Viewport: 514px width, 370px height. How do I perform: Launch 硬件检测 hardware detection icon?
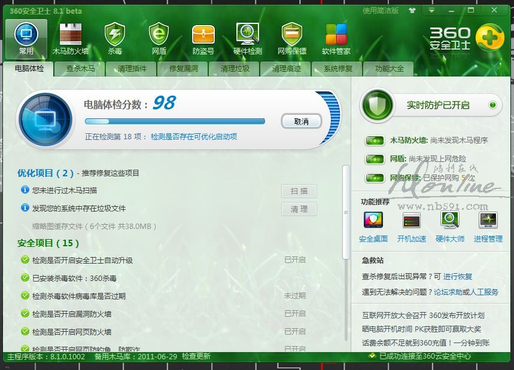248,38
